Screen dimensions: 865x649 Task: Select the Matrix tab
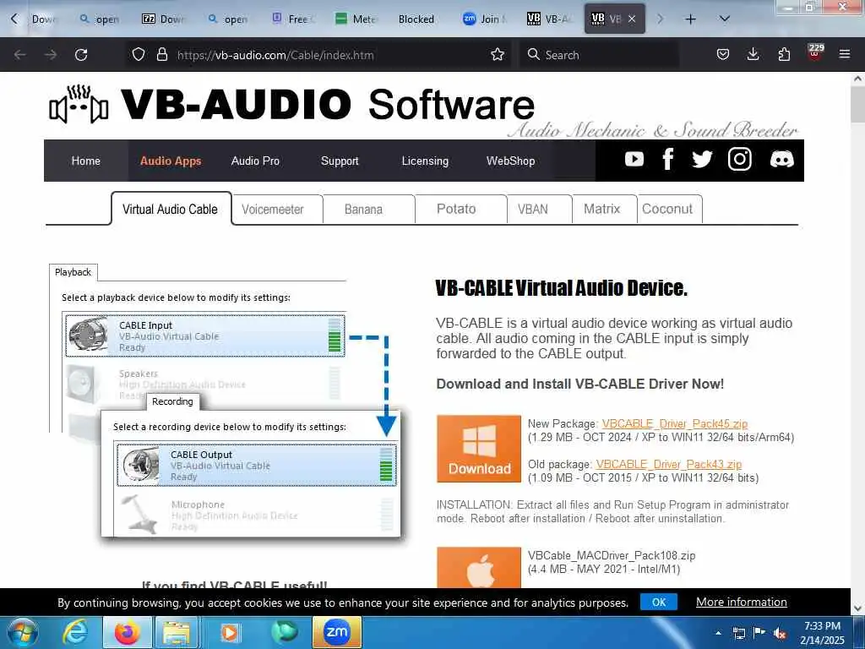point(601,210)
